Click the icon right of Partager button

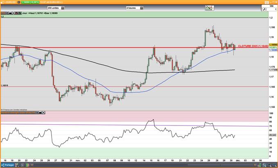(x=17, y=165)
